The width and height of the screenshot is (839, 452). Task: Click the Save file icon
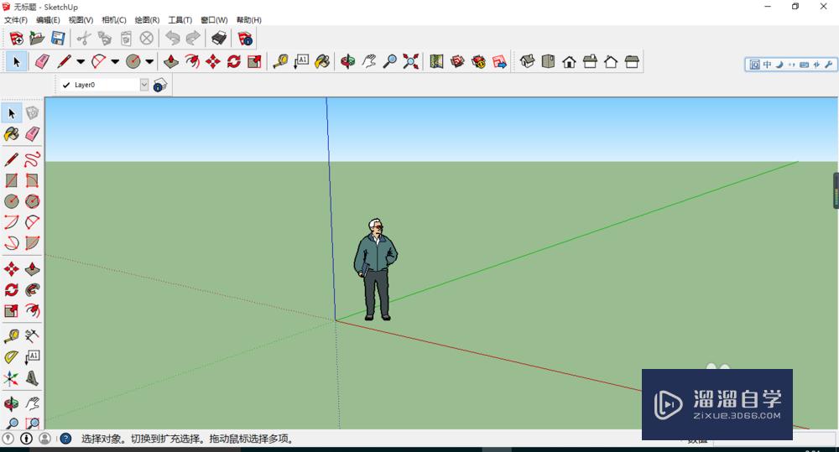click(x=58, y=38)
